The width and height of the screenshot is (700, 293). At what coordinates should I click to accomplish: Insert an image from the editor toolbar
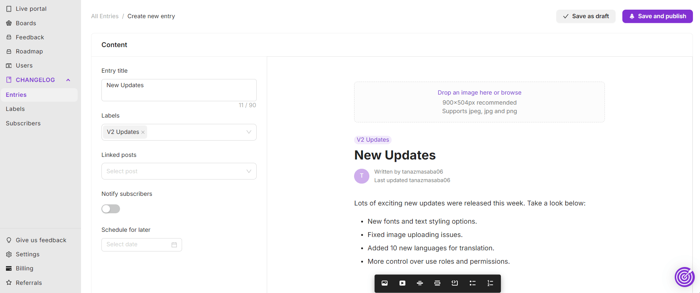[385, 283]
